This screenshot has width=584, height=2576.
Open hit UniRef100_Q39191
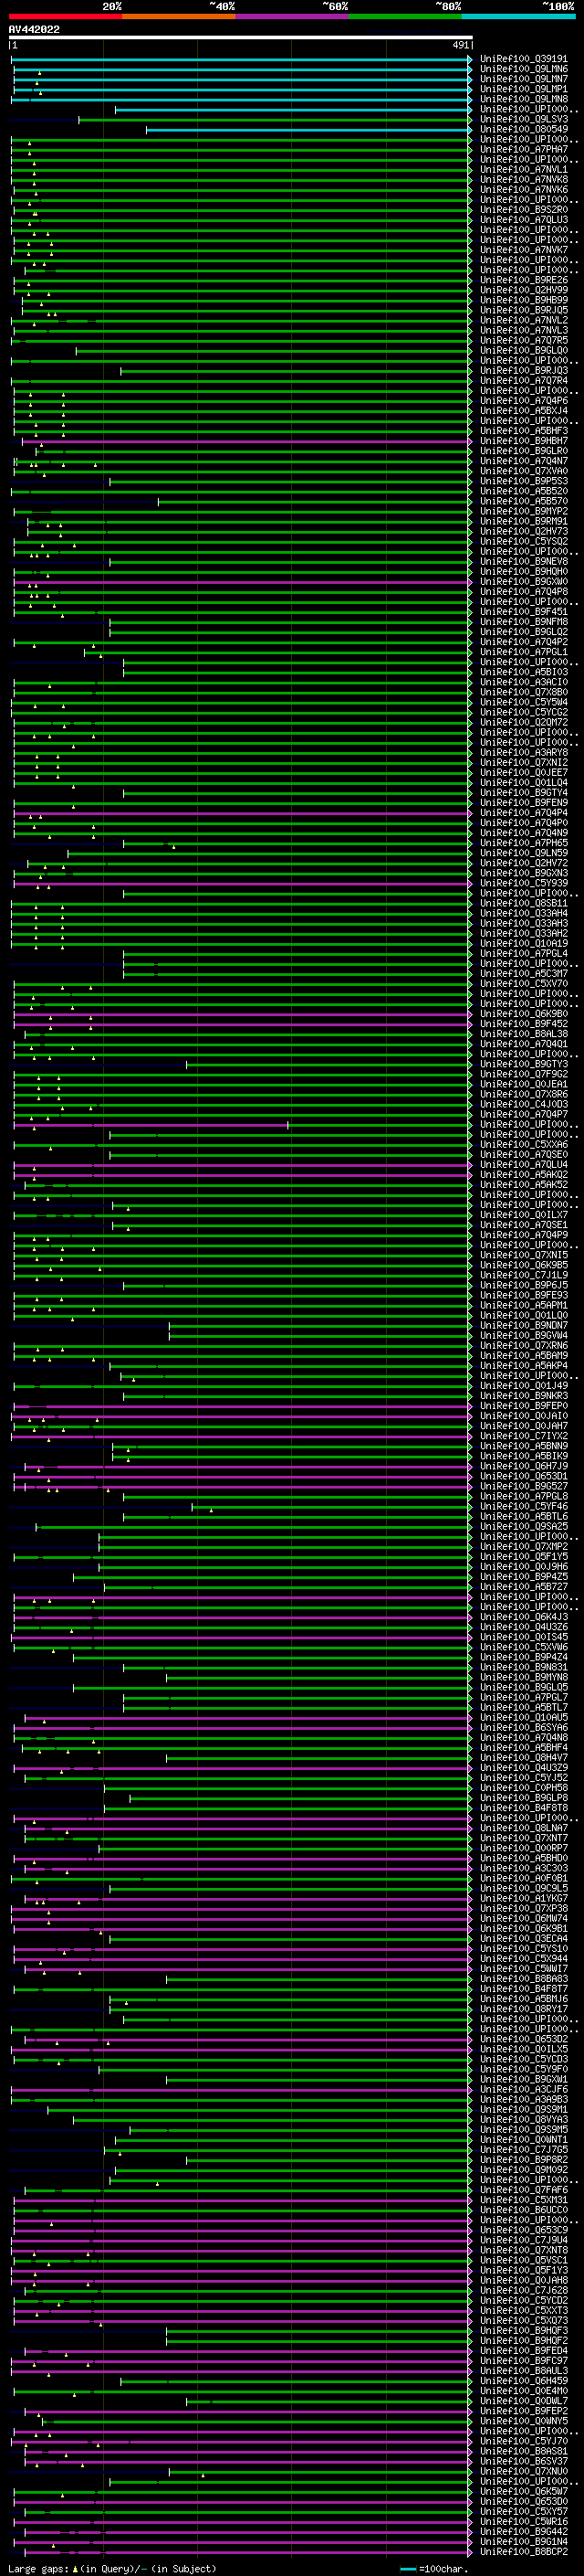524,59
